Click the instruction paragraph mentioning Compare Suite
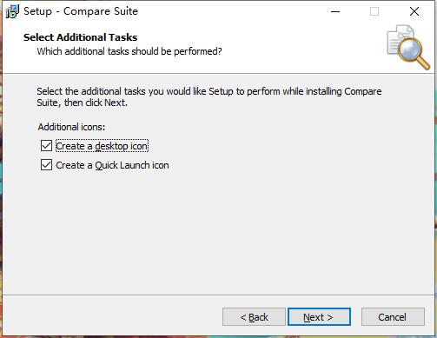437x338 pixels. (209, 96)
